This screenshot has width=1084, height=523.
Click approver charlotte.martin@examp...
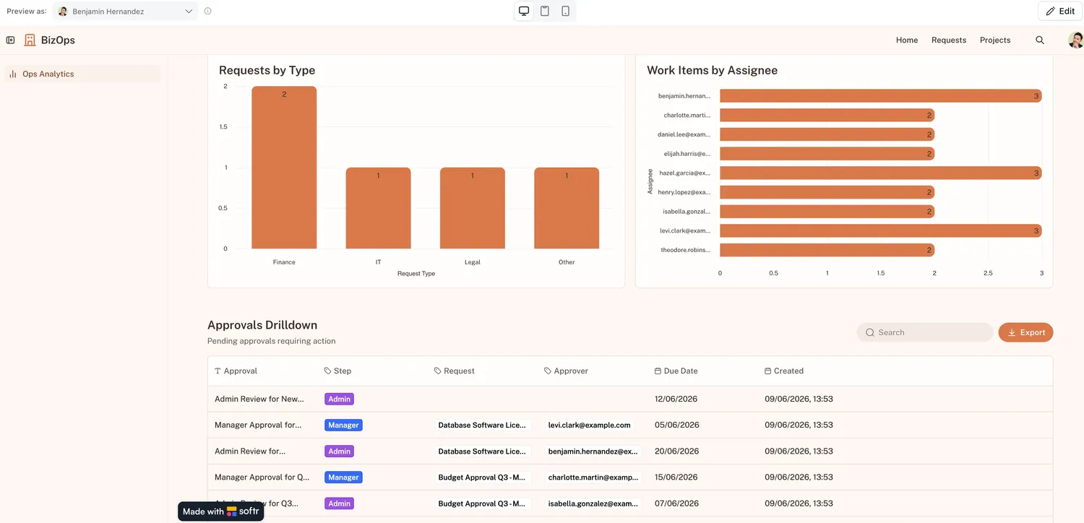(x=593, y=477)
